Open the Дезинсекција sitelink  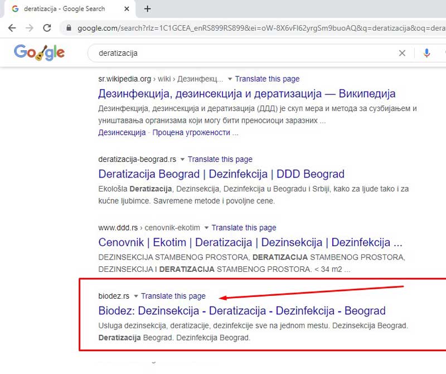tap(122, 132)
